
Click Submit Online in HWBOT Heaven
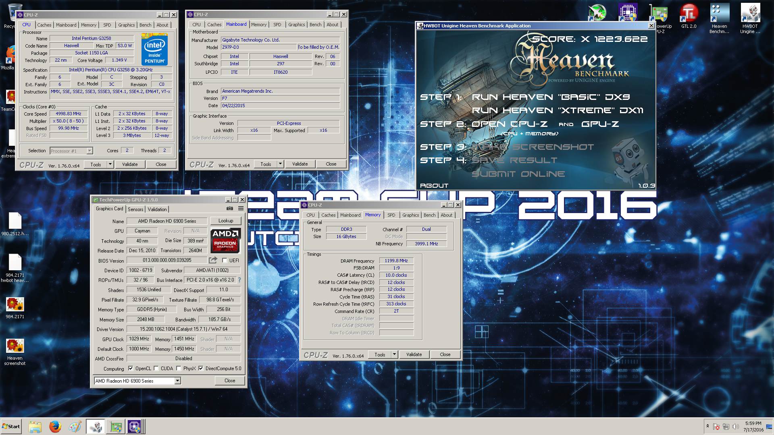click(518, 174)
